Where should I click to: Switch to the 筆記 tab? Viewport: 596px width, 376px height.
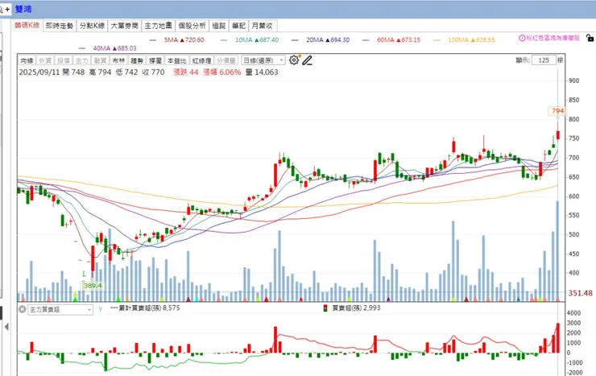(x=238, y=26)
